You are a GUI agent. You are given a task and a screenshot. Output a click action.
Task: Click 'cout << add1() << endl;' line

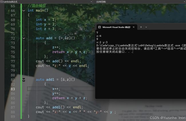coord(59,107)
